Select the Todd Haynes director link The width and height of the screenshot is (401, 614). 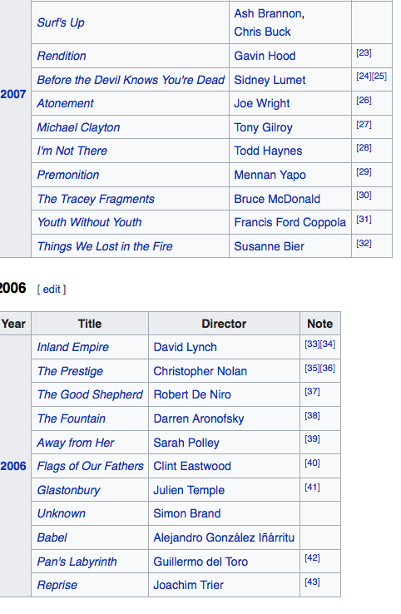coord(268,151)
